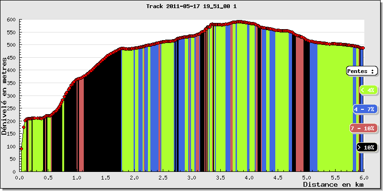Click the '4.0' x-axis tick label
The image size is (383, 191).
(249, 177)
